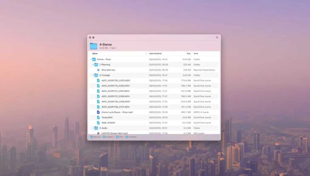310x176 pixels.
Task: Sort by the Name column header
Action: [95, 54]
